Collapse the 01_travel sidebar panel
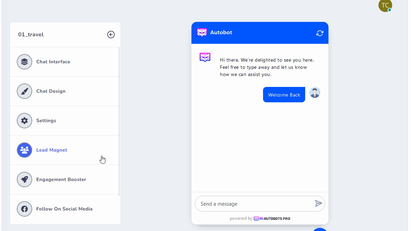Viewport: 411px width, 231px height. pos(111,35)
